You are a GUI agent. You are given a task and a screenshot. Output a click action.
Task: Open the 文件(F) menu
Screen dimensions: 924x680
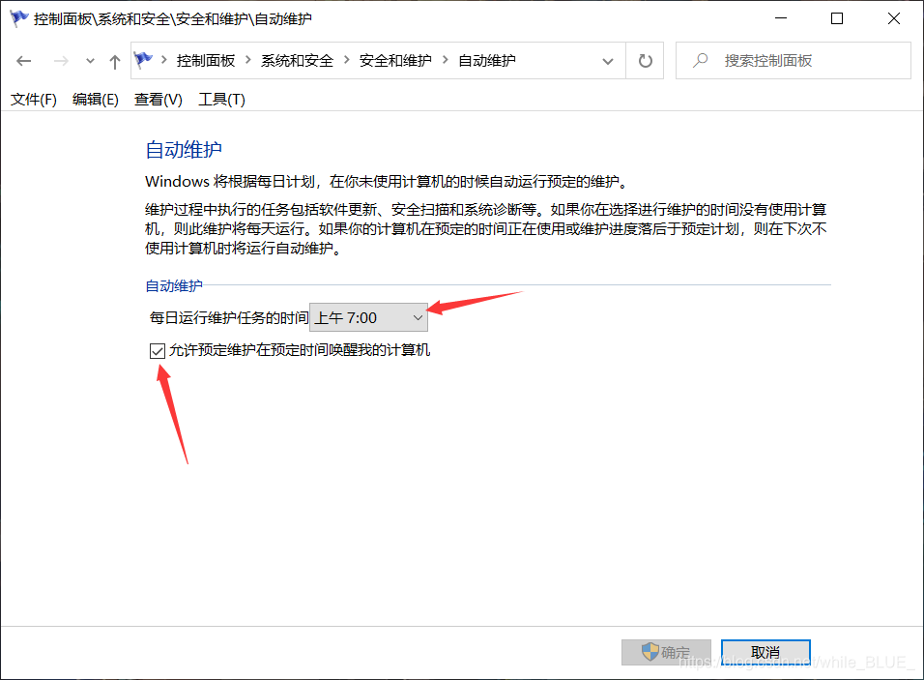click(x=34, y=99)
